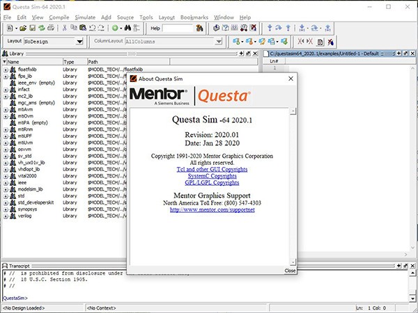Open the Layout NoDesign dropdown
This screenshot has height=313, width=418.
(x=79, y=42)
